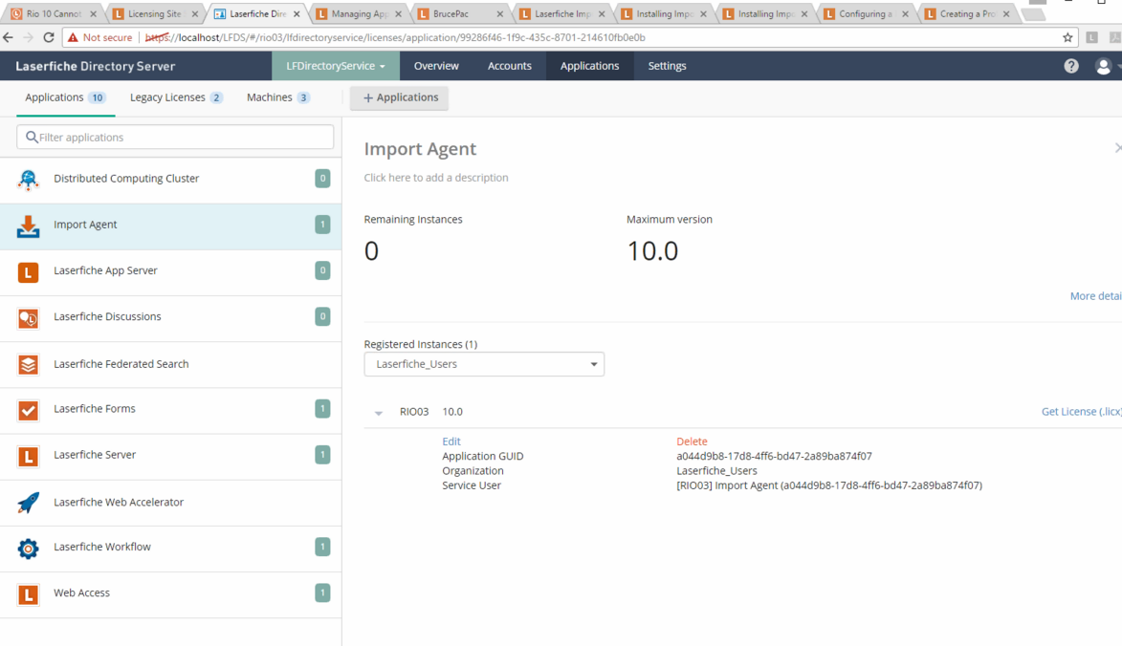Viewport: 1122px width, 646px height.
Task: Click the Import Agent download icon
Action: coord(28,226)
